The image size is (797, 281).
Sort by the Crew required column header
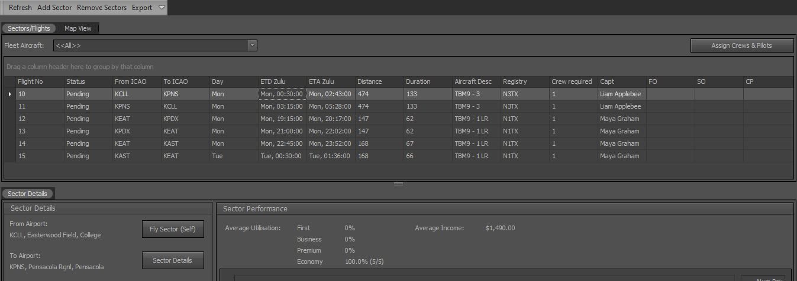573,81
